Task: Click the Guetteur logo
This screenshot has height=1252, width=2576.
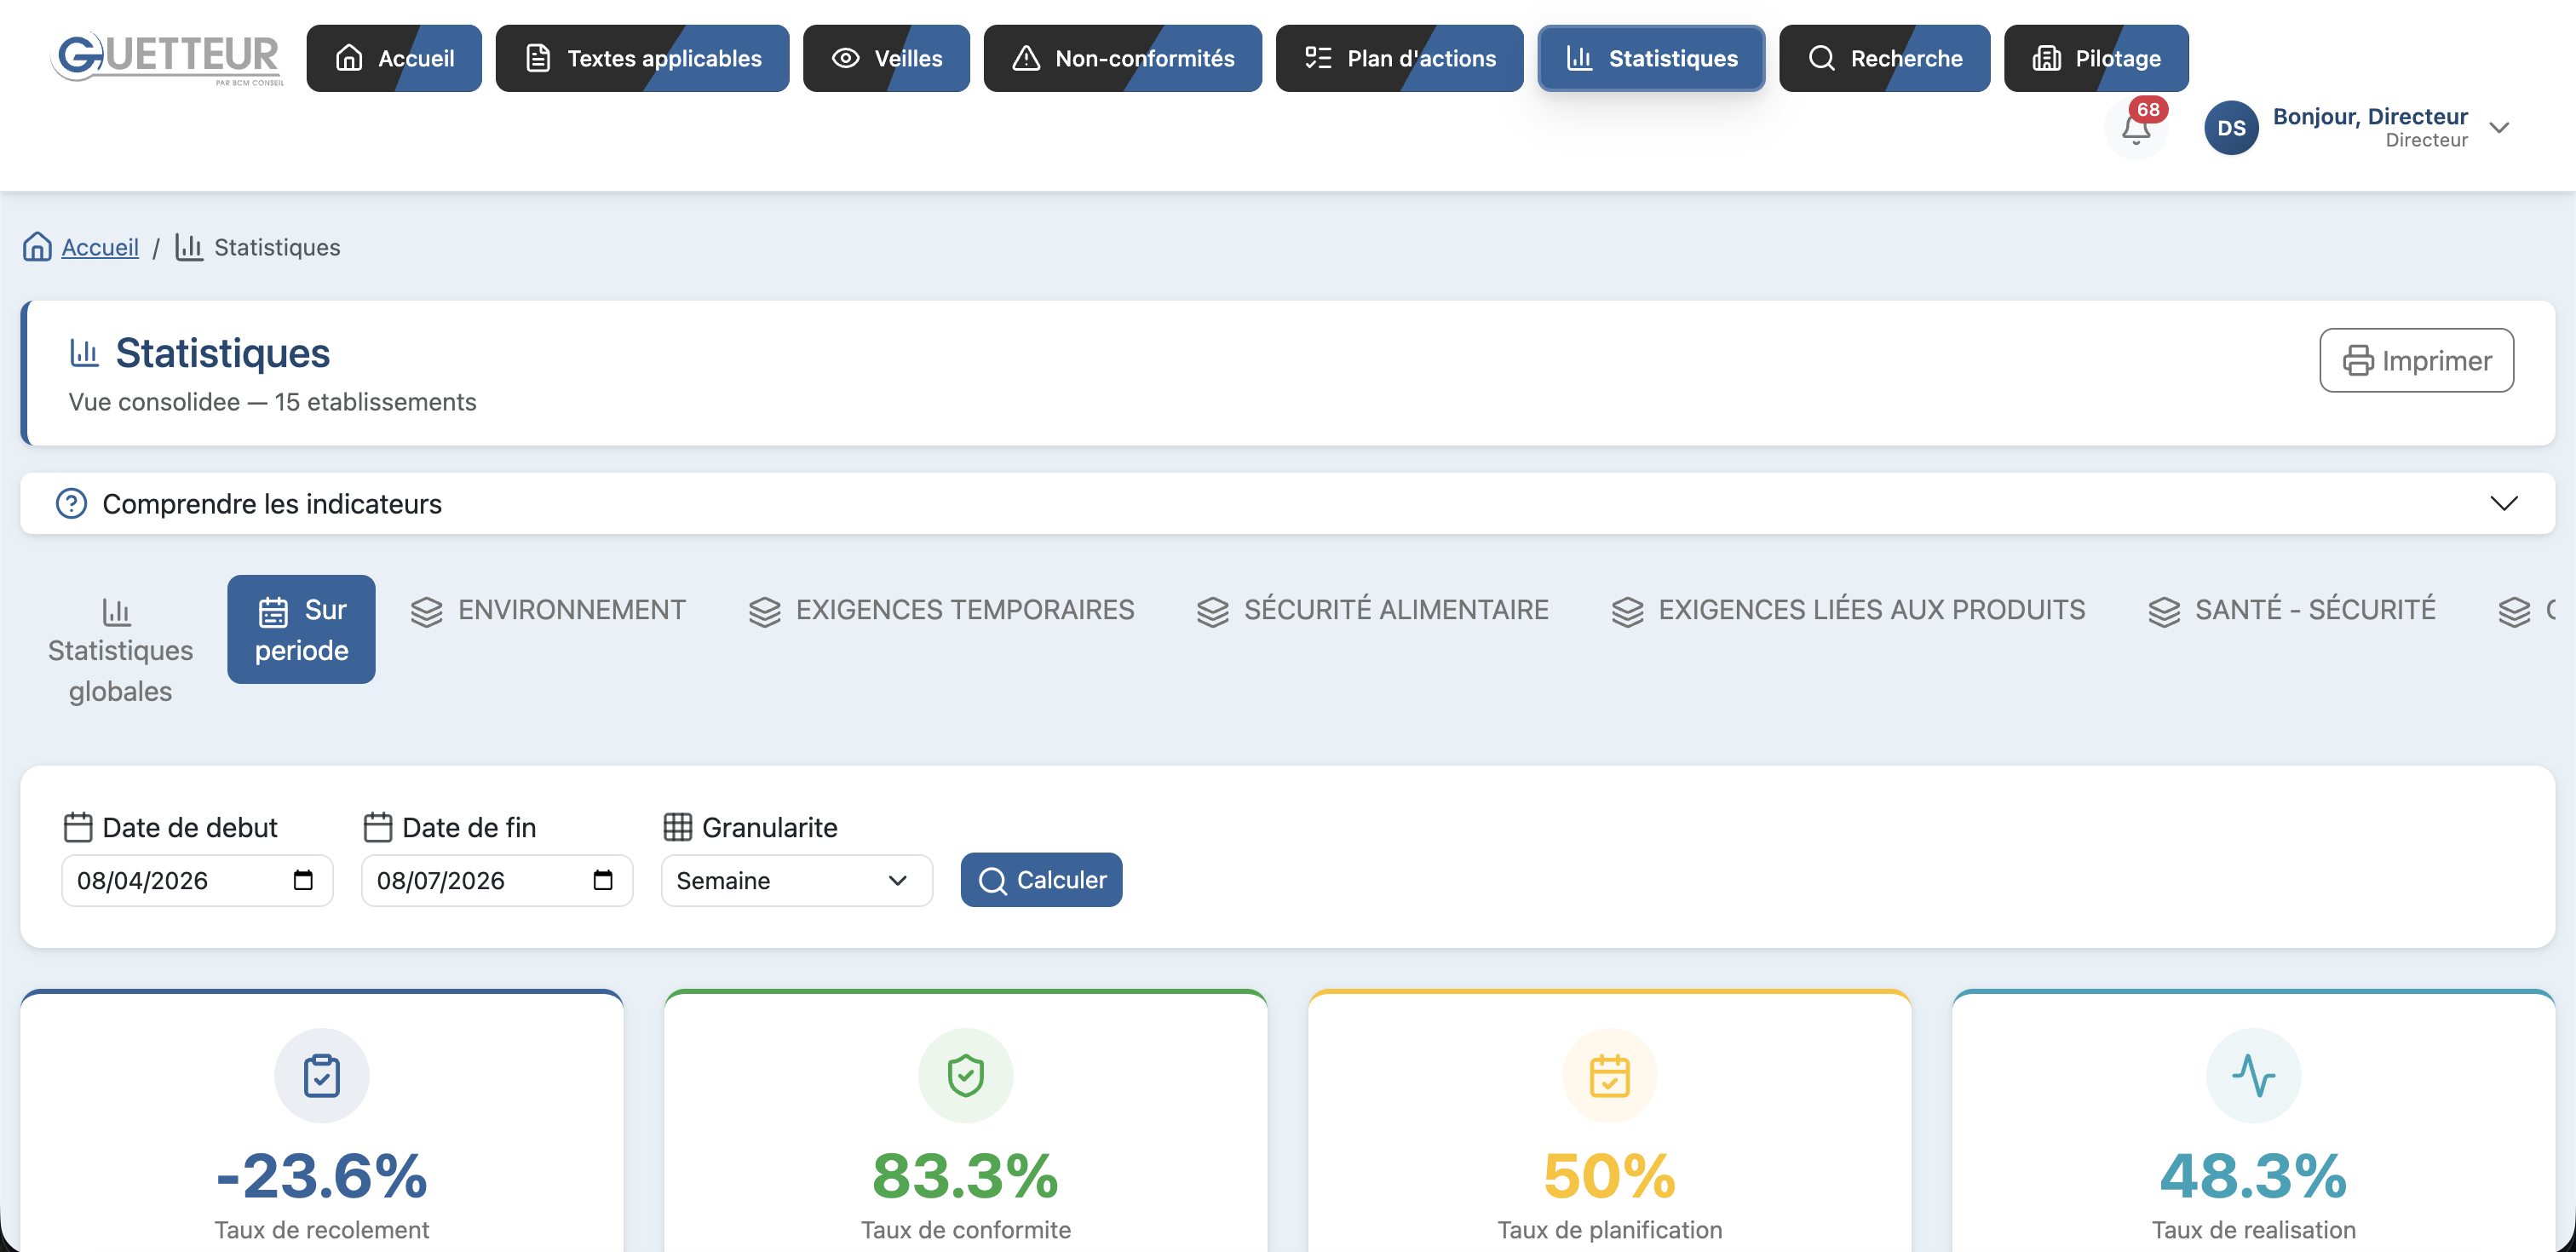Action: click(x=167, y=58)
